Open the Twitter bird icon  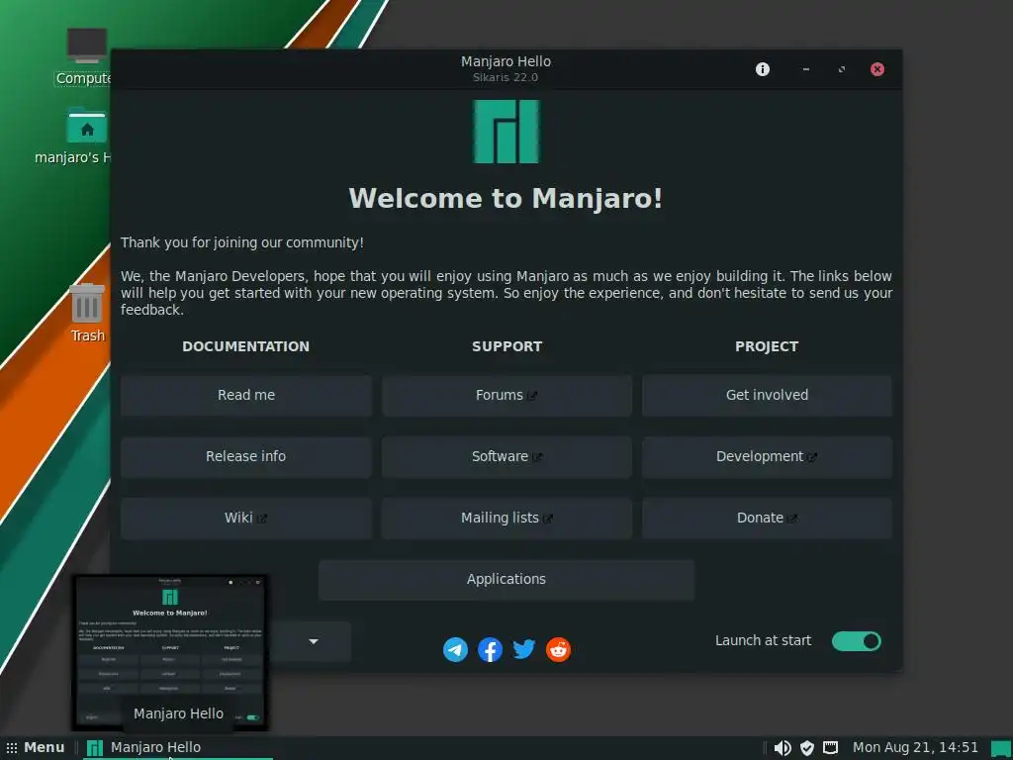pos(524,649)
